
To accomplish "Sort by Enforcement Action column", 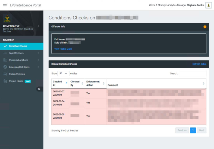I will pyautogui.click(x=95, y=83).
